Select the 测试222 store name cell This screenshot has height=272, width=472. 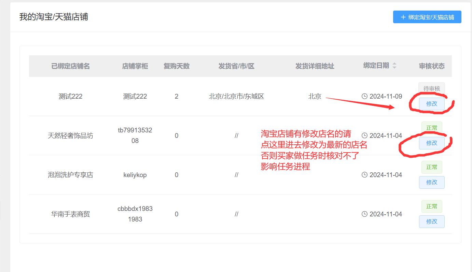tap(70, 96)
